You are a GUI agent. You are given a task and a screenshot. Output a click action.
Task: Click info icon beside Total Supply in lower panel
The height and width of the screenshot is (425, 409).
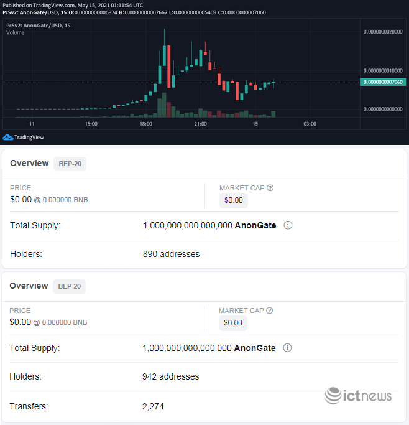pyautogui.click(x=288, y=348)
